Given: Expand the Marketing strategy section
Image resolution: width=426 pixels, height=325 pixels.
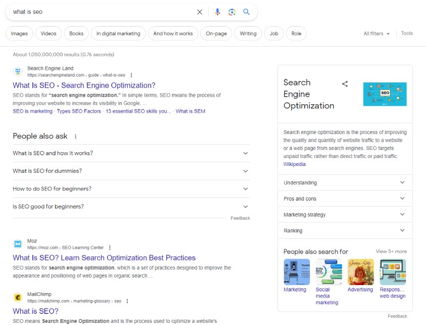Looking at the screenshot, I should tap(345, 214).
